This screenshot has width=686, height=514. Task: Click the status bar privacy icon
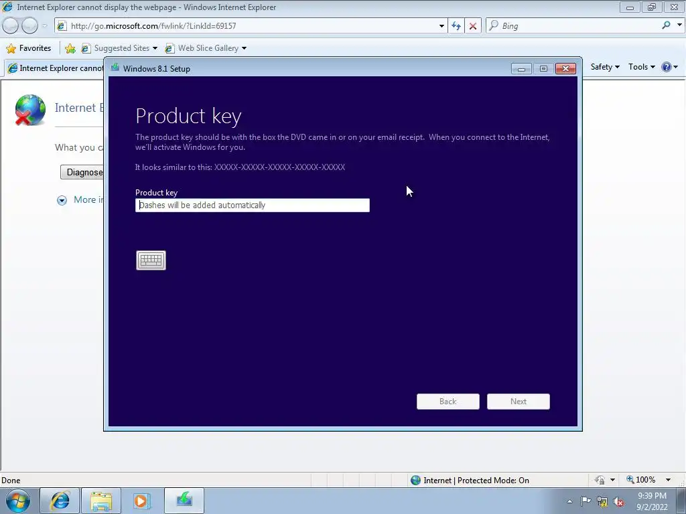pyautogui.click(x=600, y=480)
